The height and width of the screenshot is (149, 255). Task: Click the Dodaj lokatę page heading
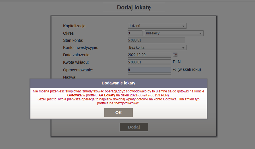click(x=134, y=7)
